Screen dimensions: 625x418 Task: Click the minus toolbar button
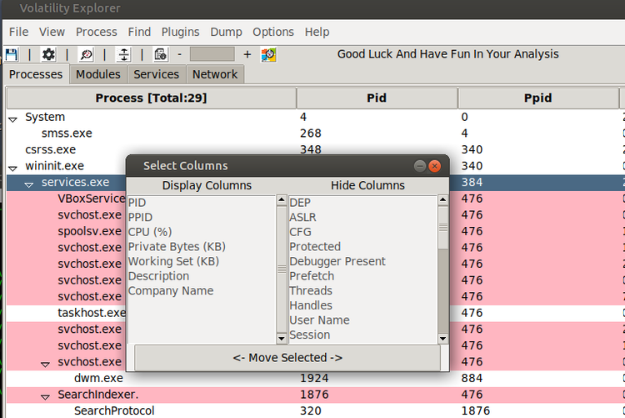click(x=180, y=54)
